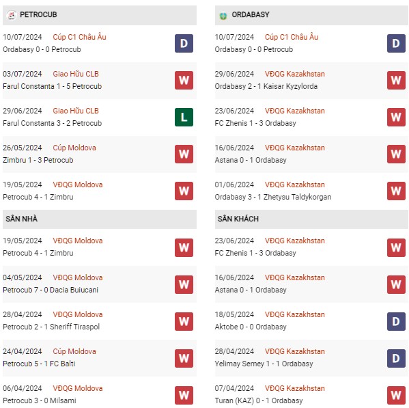409x408 pixels.
Task: Click the Petrocub team logo icon
Action: click(11, 15)
